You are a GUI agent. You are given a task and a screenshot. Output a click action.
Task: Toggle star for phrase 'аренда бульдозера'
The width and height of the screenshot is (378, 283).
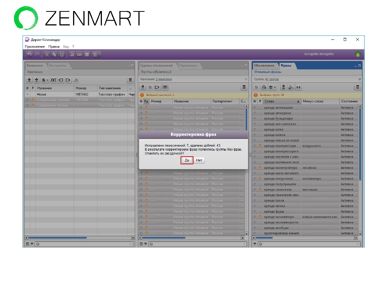[x=255, y=119]
